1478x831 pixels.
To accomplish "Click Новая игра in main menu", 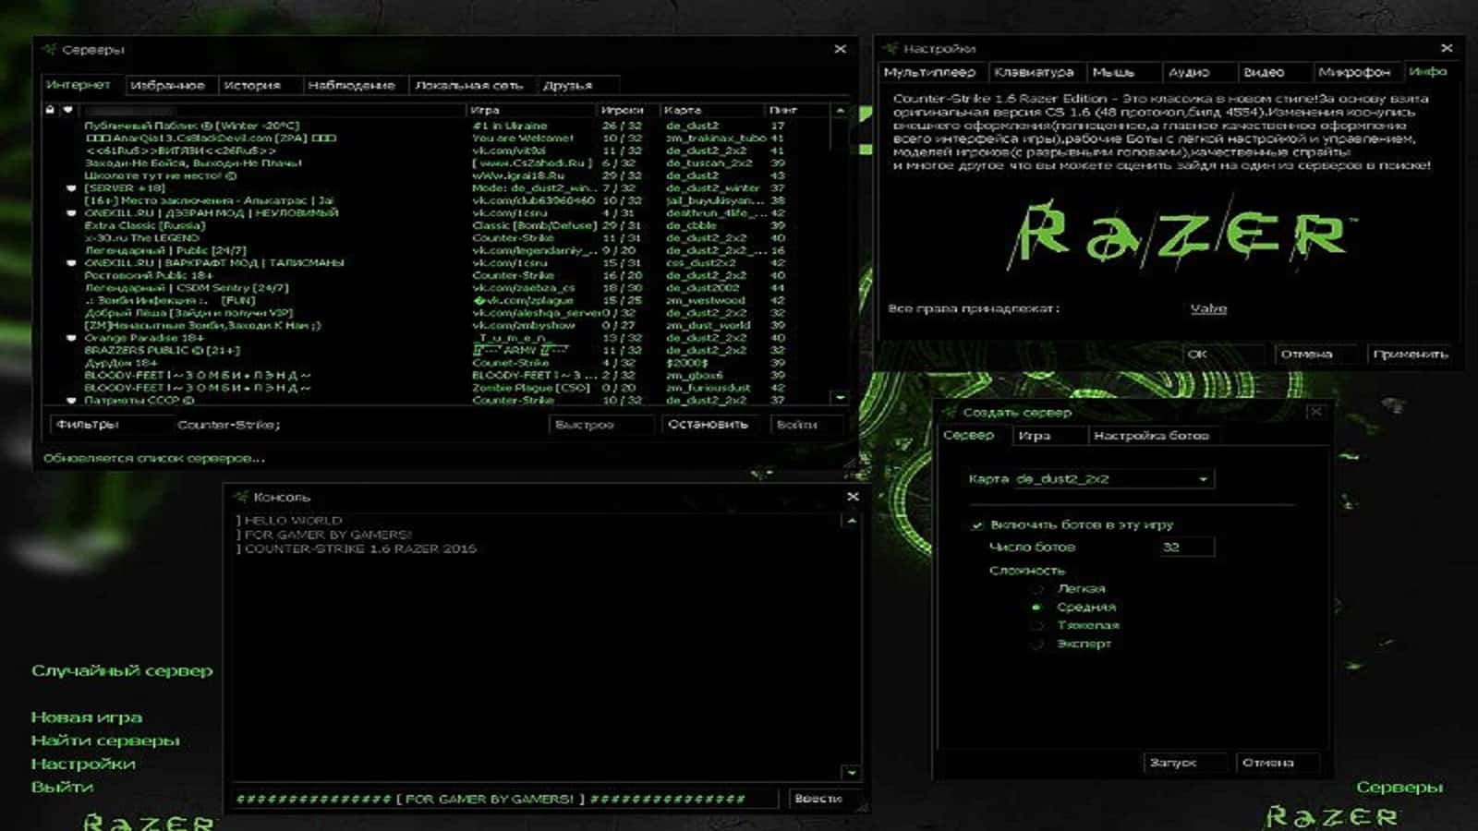I will (x=87, y=717).
